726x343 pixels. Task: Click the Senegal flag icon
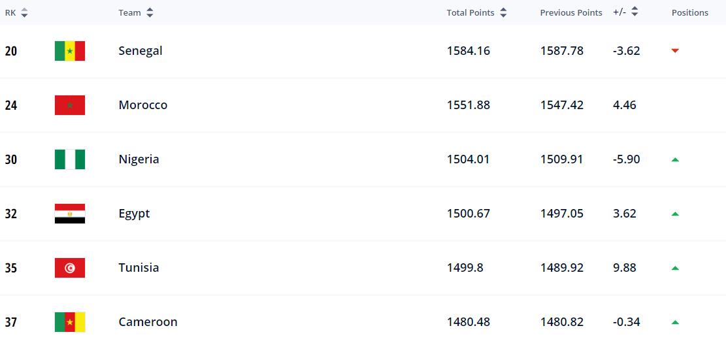(70, 51)
